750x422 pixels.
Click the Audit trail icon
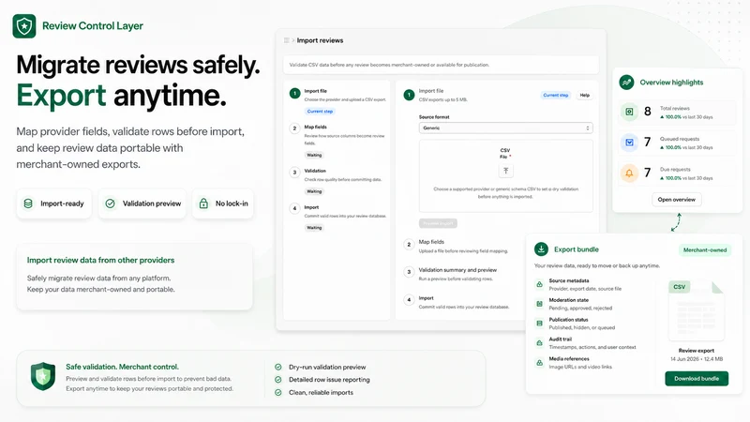540,343
